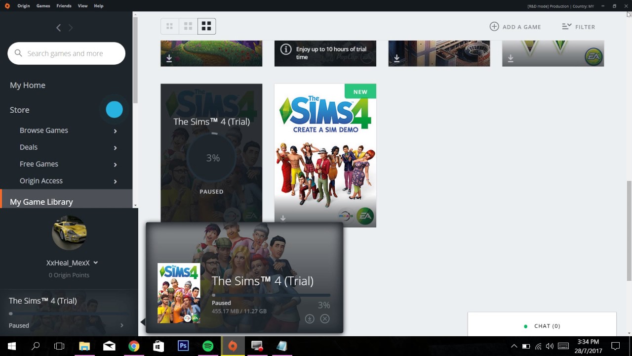Open Windows Start menu
The image size is (632, 356).
[12, 346]
